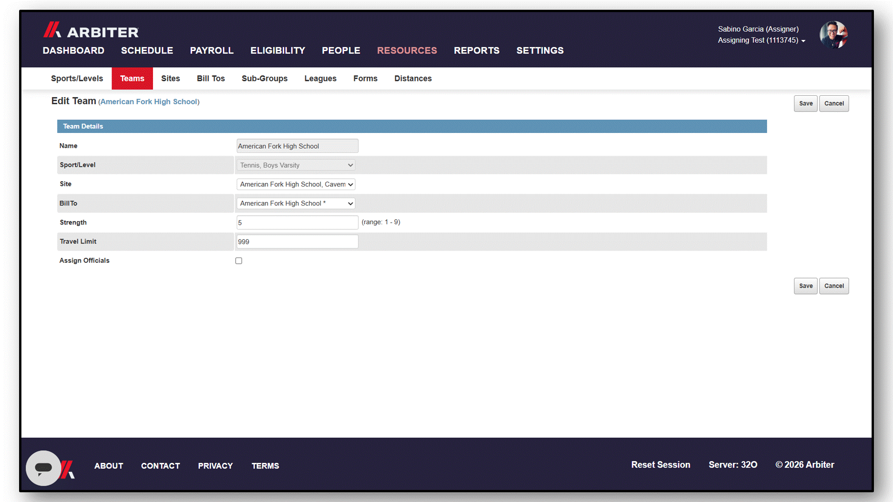
Task: Switch to the Leagues tab
Action: pyautogui.click(x=320, y=79)
